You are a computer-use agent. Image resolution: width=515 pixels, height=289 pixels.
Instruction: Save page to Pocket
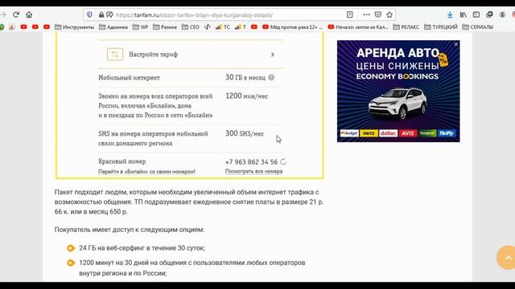(378, 14)
